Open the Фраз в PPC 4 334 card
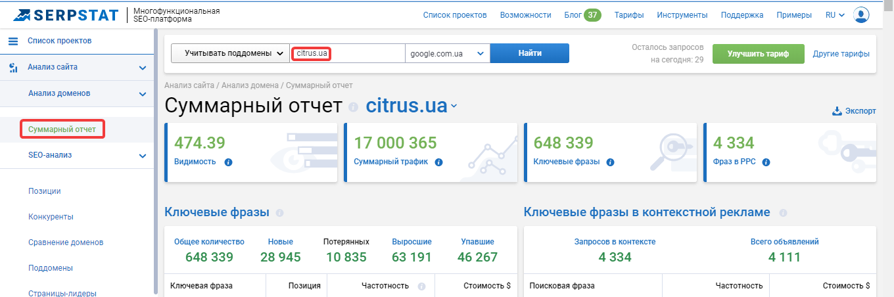This screenshot has width=894, height=297. (789, 152)
